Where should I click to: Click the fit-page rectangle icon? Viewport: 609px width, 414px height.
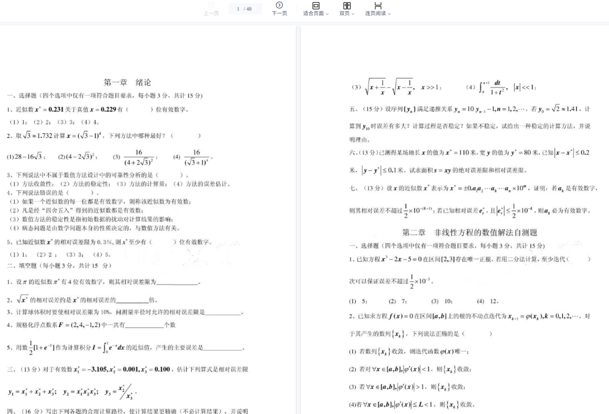click(316, 6)
